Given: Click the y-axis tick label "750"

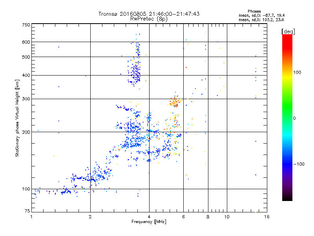Looking at the screenshot, I should click(26, 25).
